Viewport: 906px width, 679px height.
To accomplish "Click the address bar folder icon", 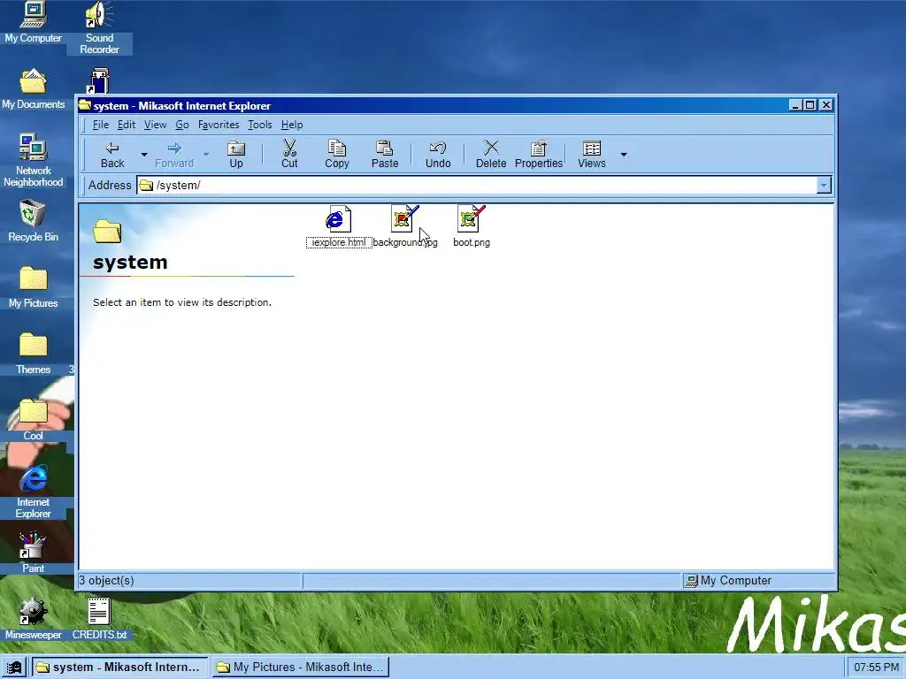I will [146, 186].
